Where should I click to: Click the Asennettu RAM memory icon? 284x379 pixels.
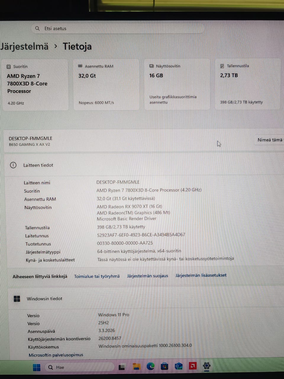point(80,66)
